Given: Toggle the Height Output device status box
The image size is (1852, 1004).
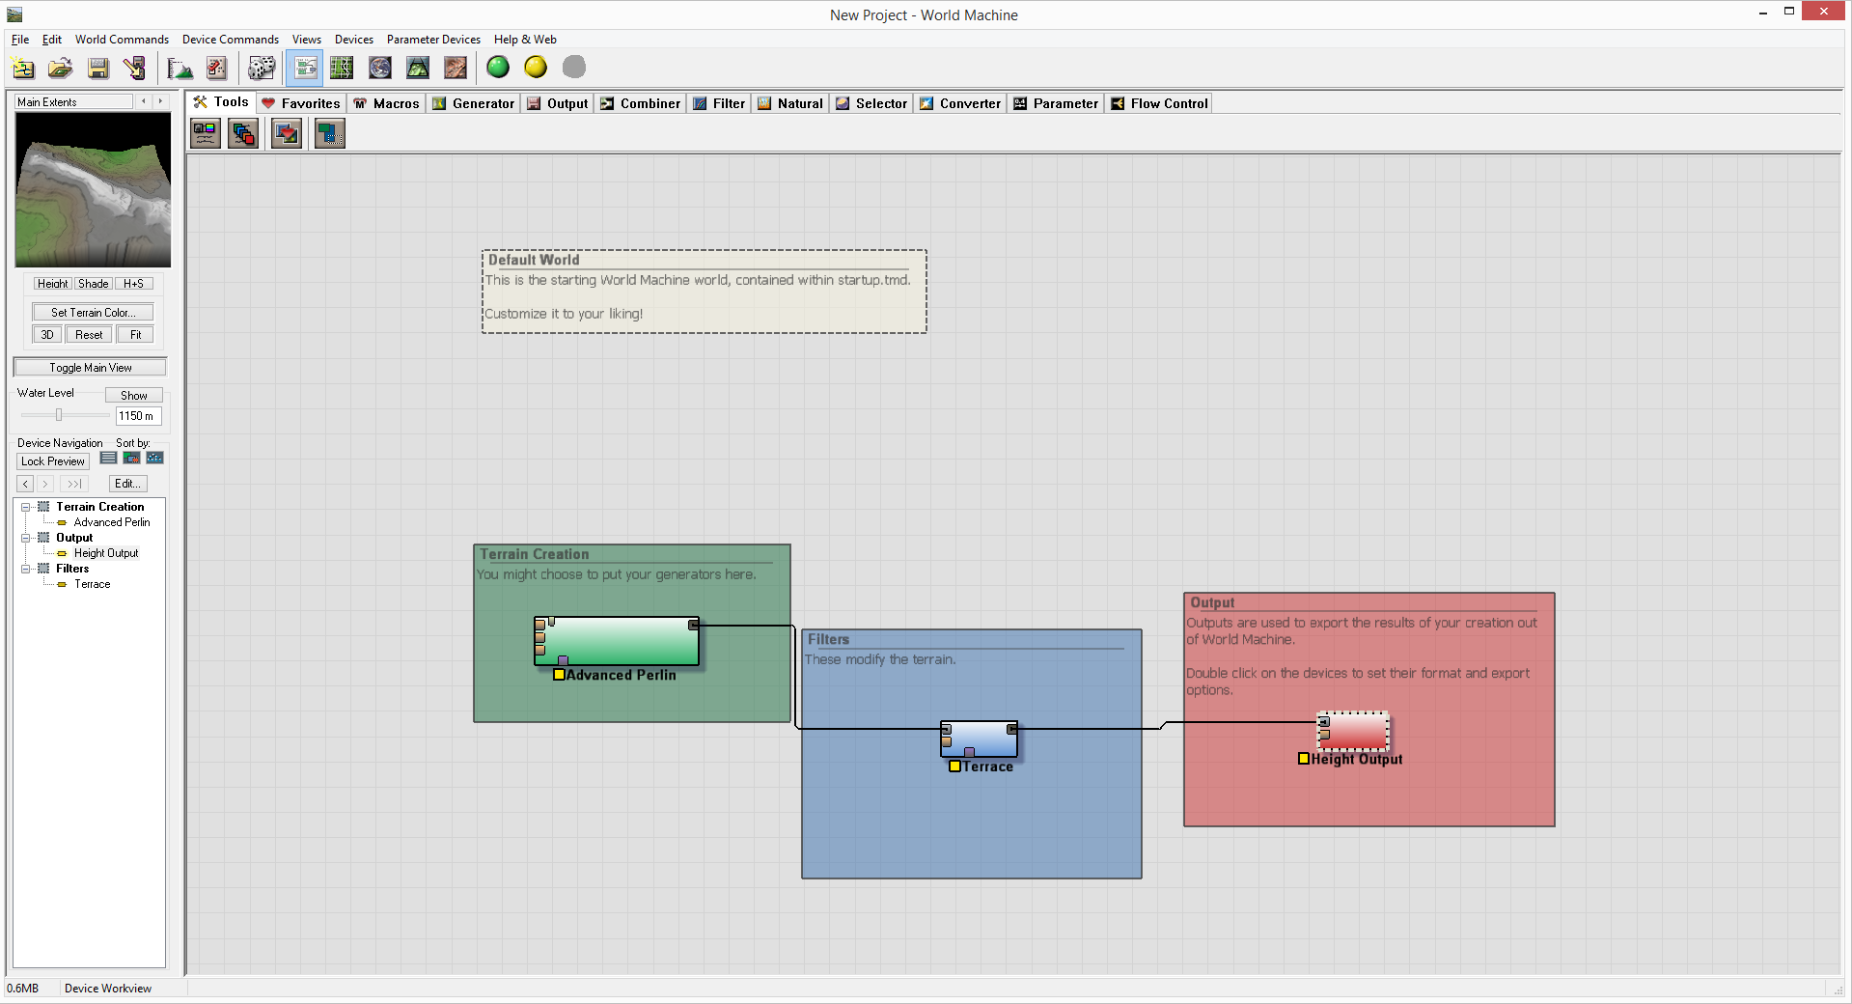Looking at the screenshot, I should [1304, 759].
